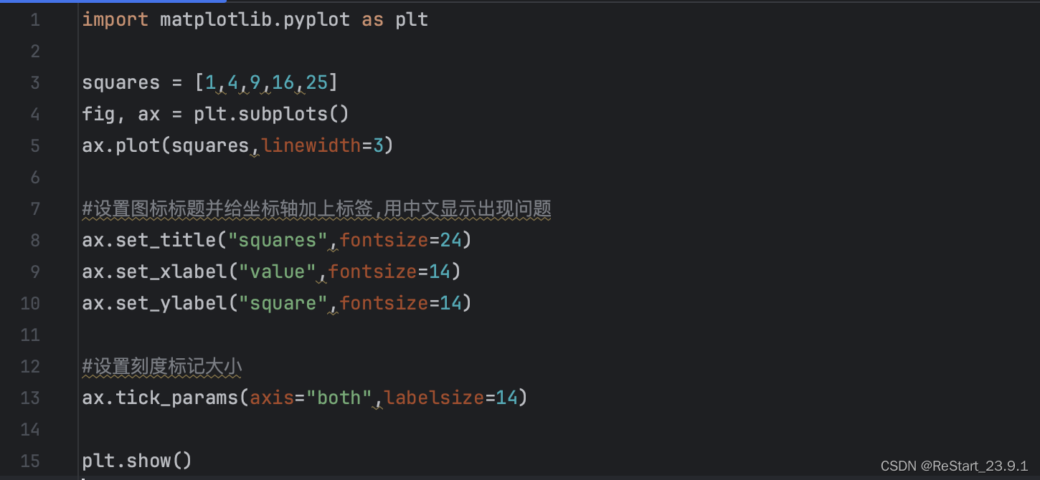Click line number 13 in the gutter
Viewport: 1040px width, 480px height.
(30, 398)
